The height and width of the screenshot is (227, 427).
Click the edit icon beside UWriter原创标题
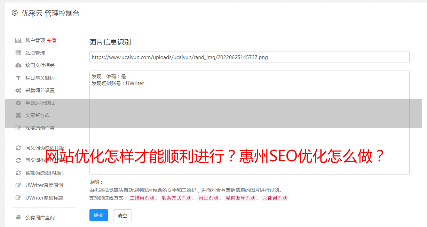pyautogui.click(x=18, y=198)
